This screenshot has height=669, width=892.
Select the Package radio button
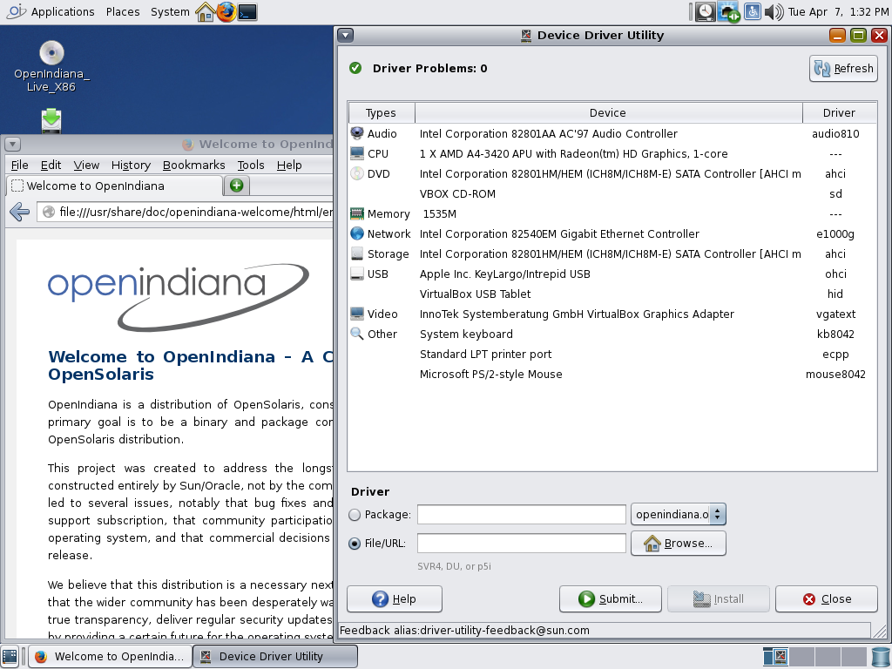[x=355, y=515]
